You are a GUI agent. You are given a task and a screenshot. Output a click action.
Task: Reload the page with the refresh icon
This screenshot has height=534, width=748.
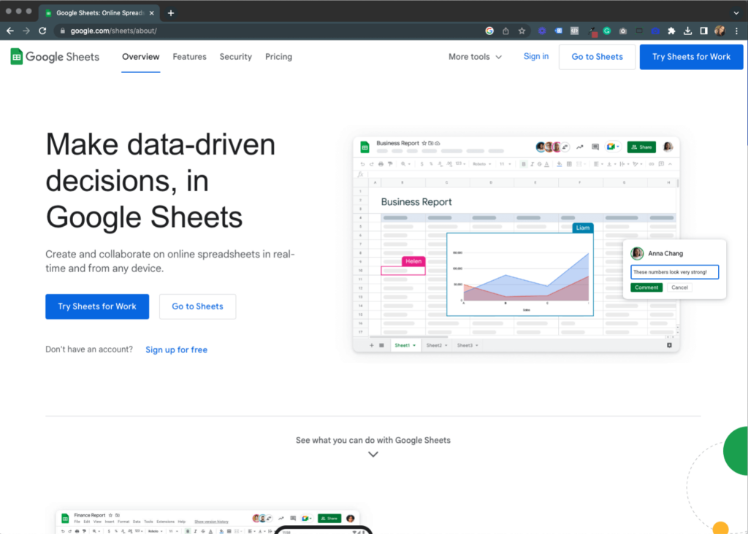(42, 31)
